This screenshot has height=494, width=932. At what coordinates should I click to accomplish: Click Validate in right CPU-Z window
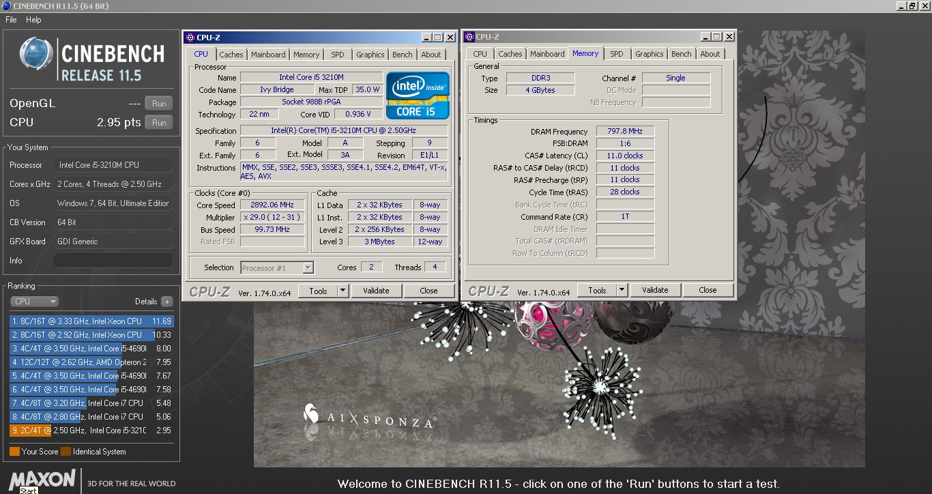click(655, 290)
